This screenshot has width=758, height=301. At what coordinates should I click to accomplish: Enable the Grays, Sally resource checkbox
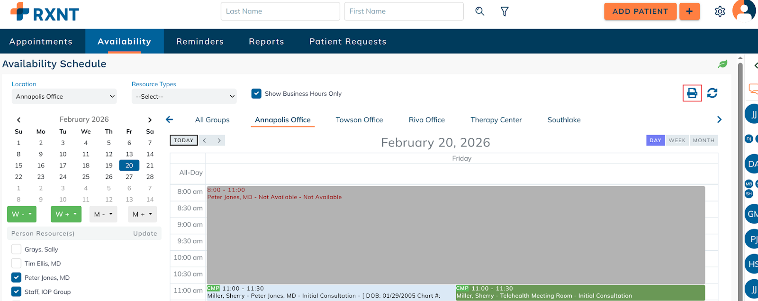point(17,249)
